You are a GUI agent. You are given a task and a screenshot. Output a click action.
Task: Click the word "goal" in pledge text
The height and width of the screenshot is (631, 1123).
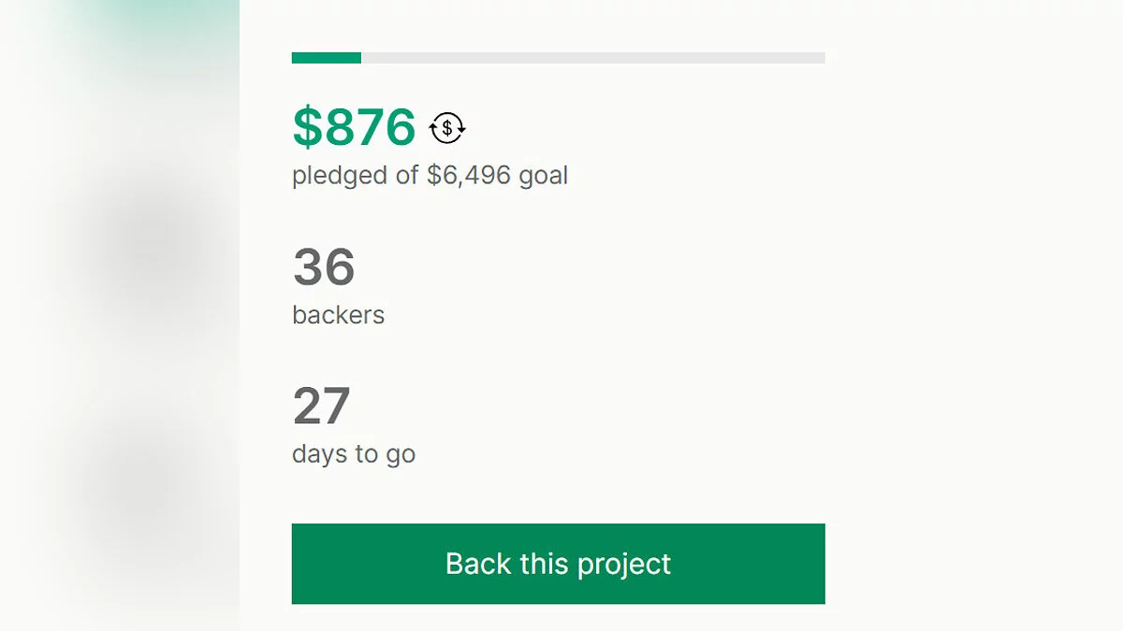pos(544,176)
